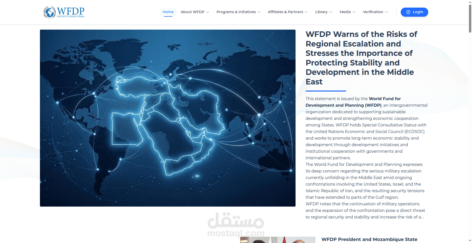This screenshot has width=472, height=243.
Task: Expand the Affiliates & Partners chevron arrow
Action: pos(306,12)
